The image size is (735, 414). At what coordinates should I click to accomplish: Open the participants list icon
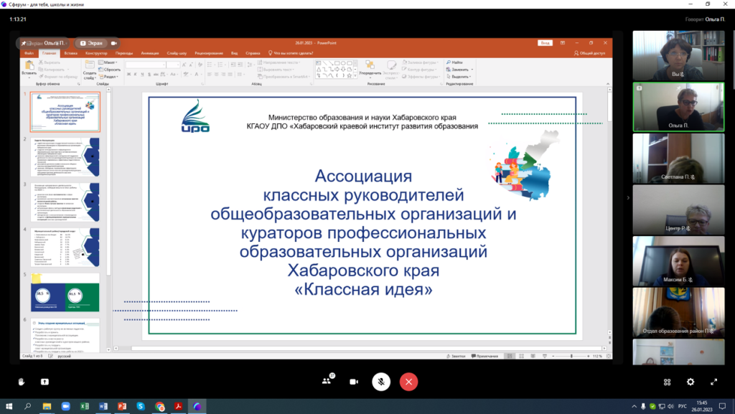(327, 380)
